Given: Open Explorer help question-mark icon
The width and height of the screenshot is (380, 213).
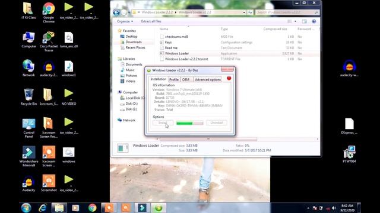Looking at the screenshot, I should point(314,21).
